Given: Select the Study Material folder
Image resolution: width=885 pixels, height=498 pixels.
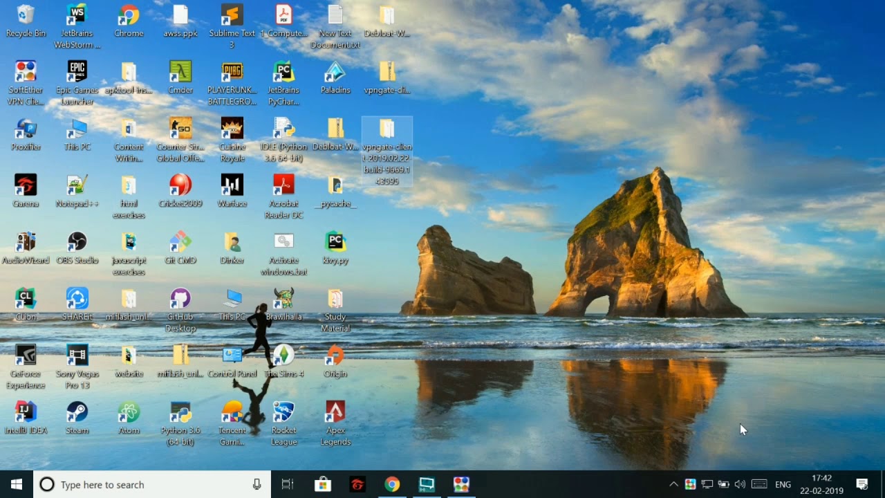Looking at the screenshot, I should 335,310.
